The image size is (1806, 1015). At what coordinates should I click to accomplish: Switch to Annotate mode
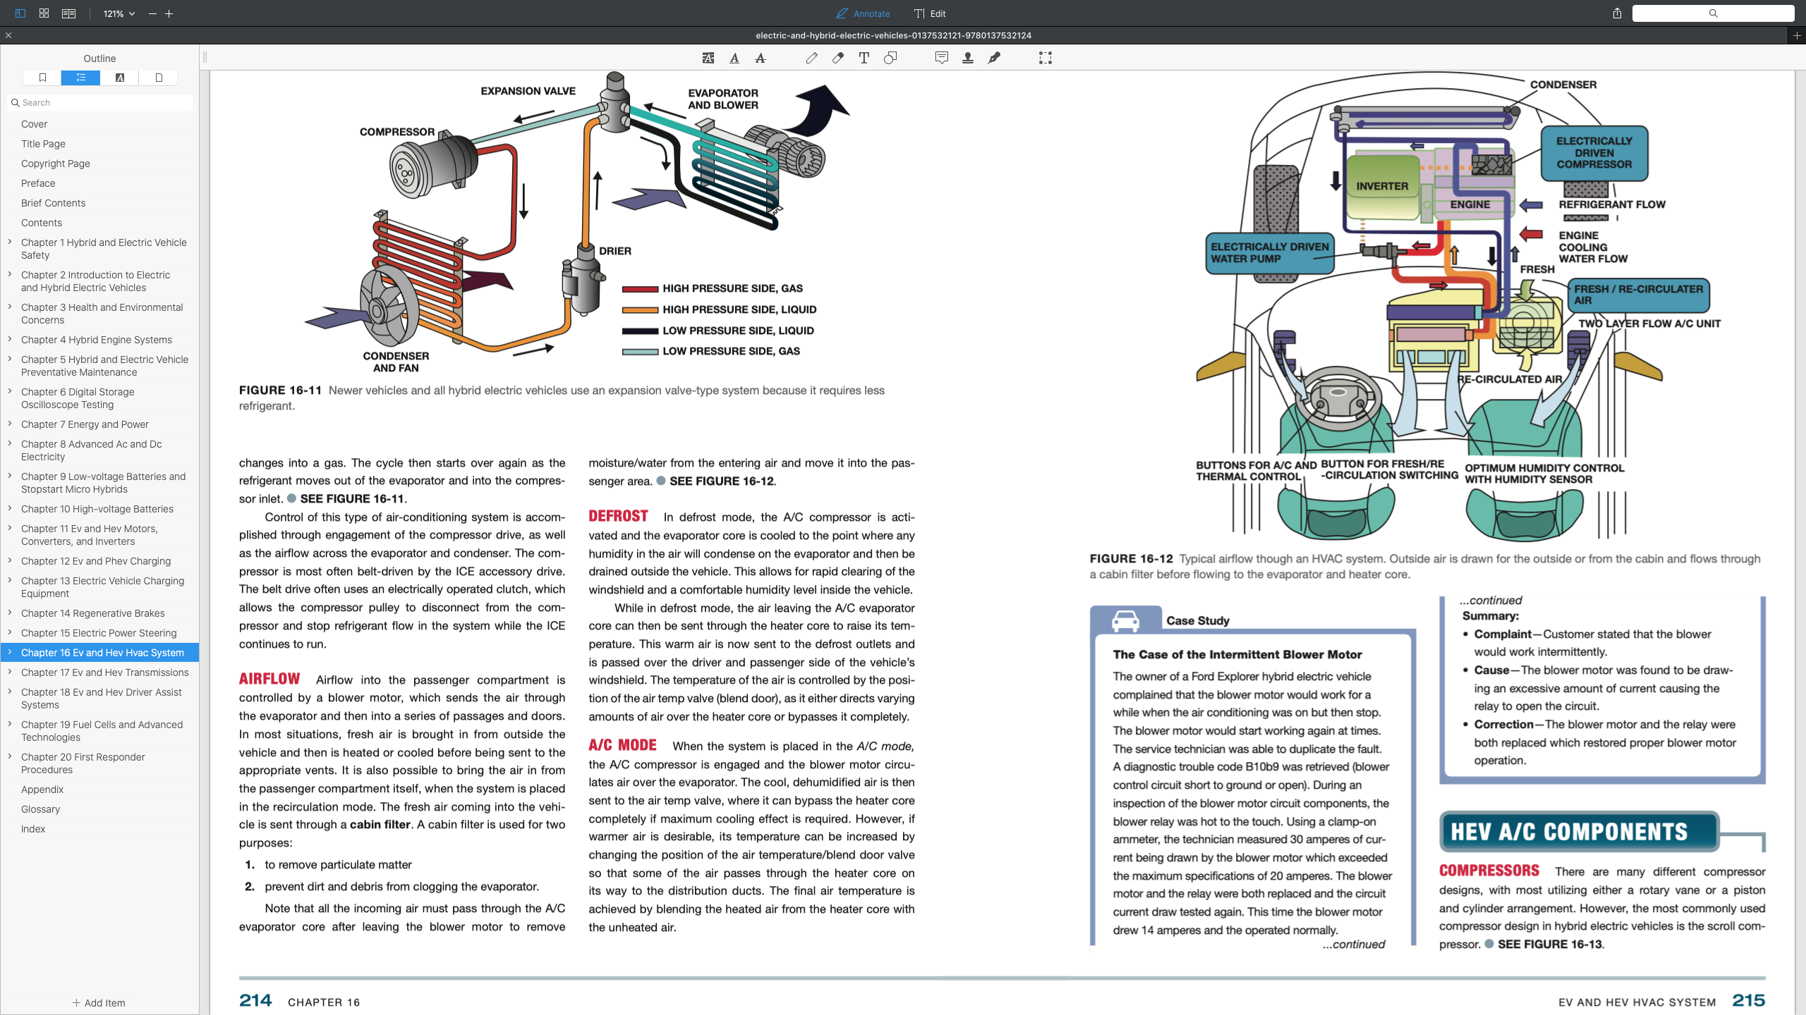click(x=863, y=13)
